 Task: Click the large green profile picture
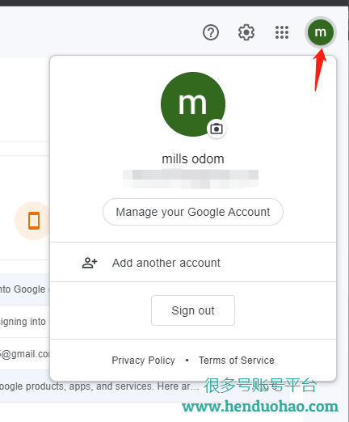click(193, 104)
